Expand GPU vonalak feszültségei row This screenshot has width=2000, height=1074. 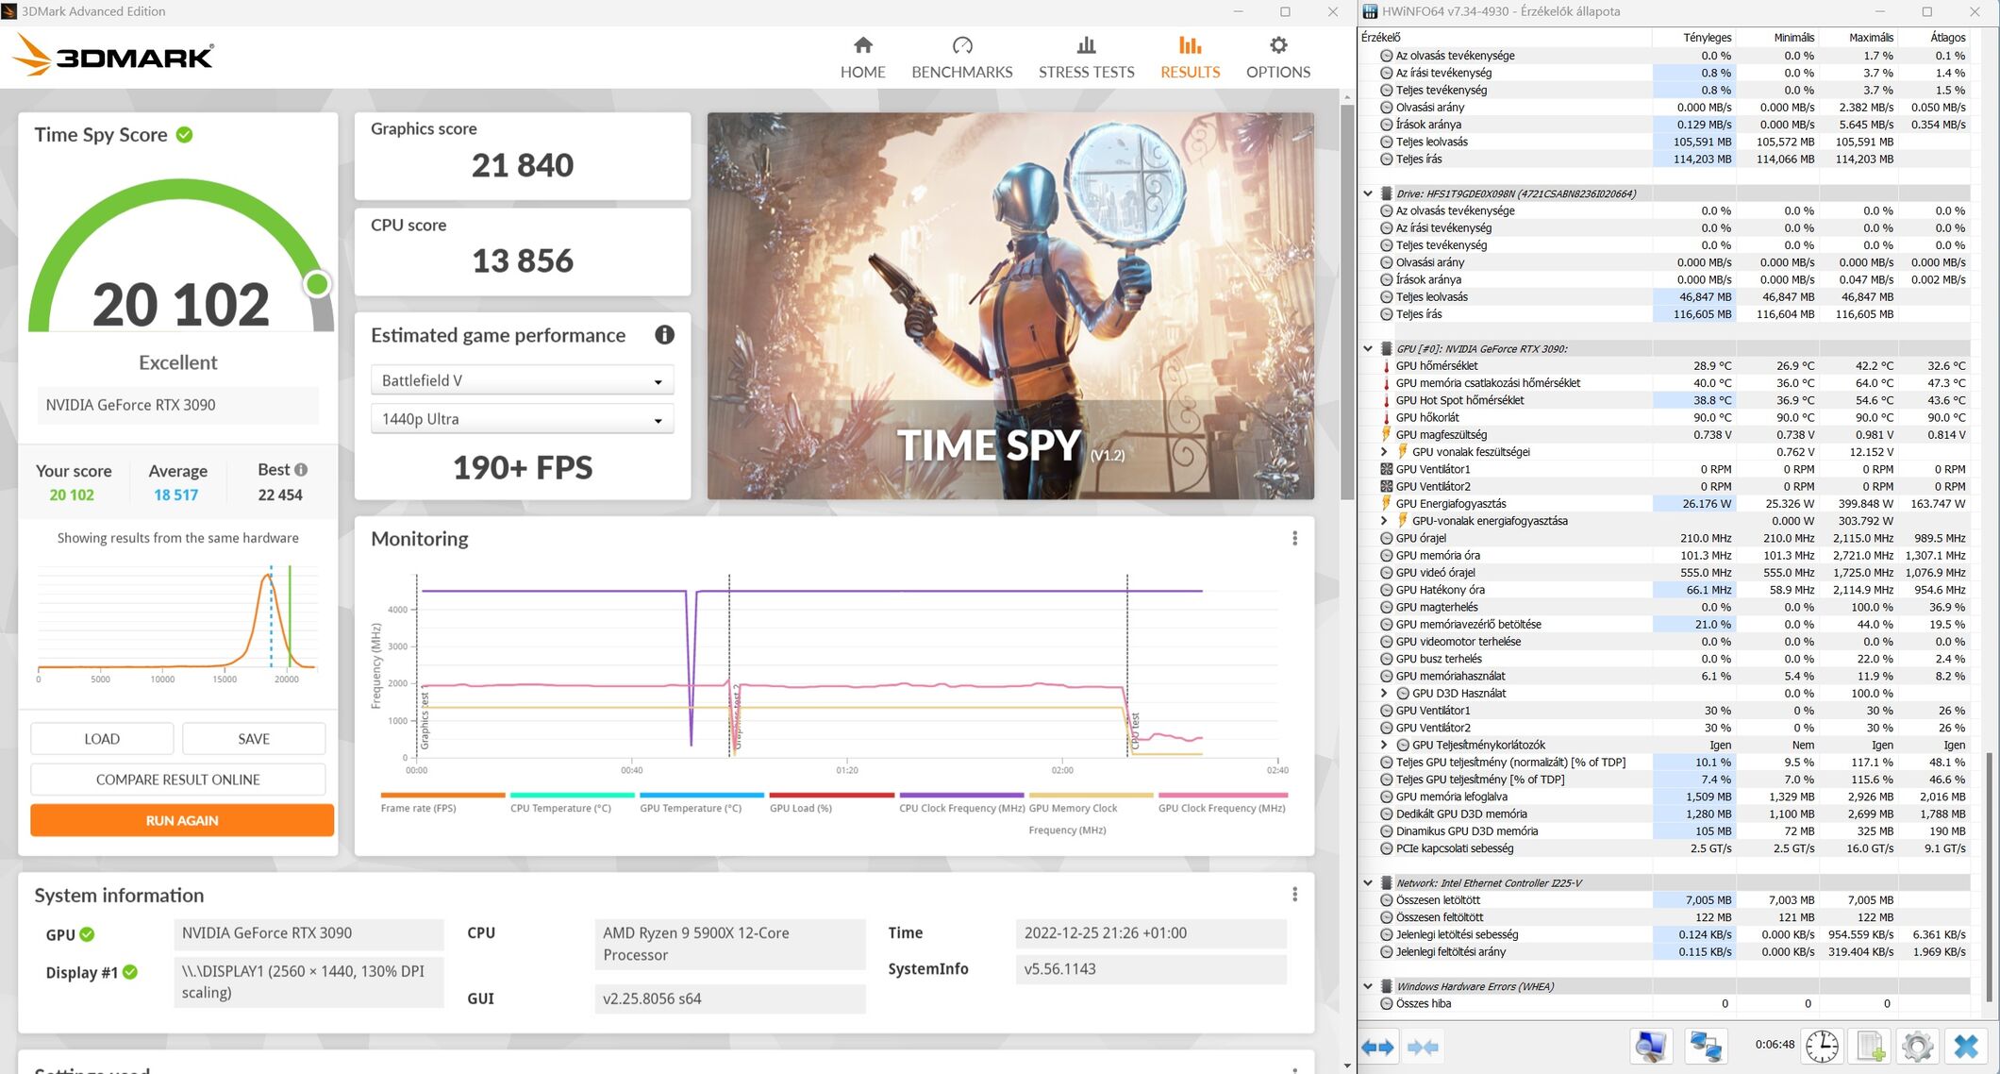coord(1384,452)
